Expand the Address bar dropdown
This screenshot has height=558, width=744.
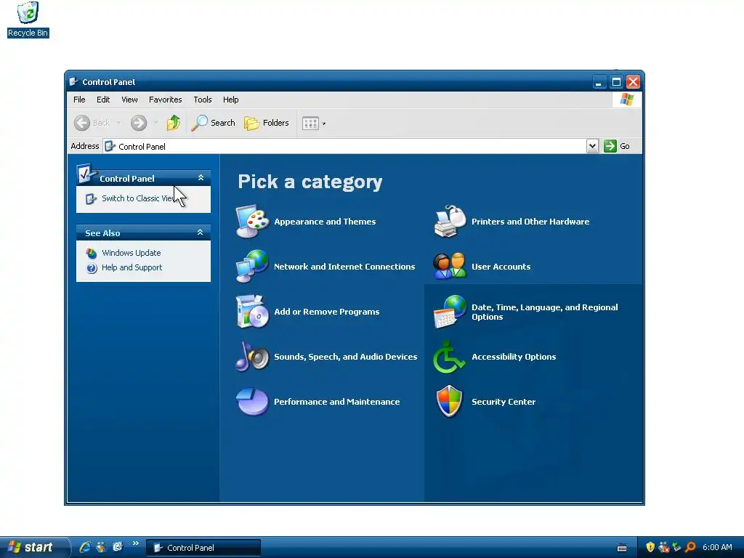click(592, 146)
